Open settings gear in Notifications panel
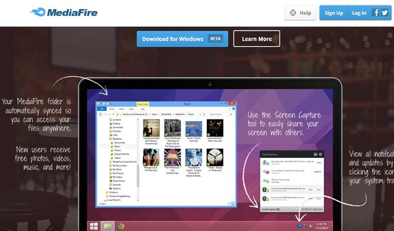This screenshot has width=394, height=231. 320,154
